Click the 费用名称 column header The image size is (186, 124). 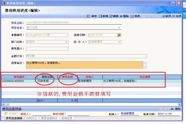coord(47,77)
